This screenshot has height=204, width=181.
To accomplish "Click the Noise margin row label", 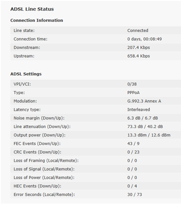I will pos(39,118).
